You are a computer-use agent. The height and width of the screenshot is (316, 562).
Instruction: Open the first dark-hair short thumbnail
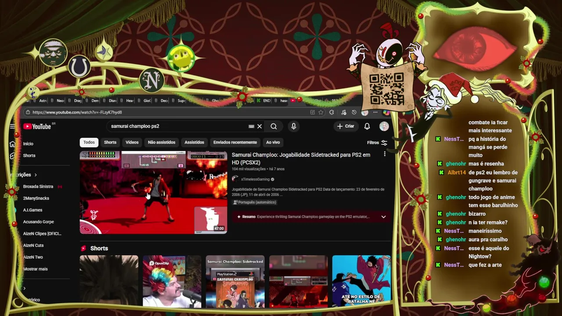109,281
